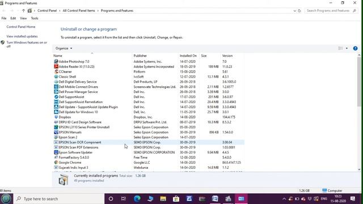
Task: Click the Dropbox program icon
Action: 56,117
